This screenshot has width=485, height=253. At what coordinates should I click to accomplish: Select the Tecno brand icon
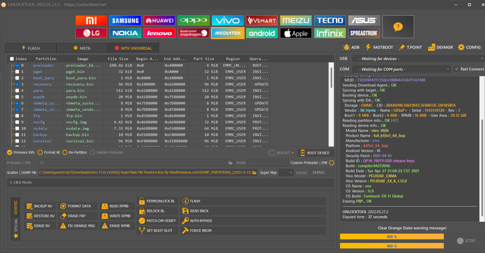click(x=330, y=21)
